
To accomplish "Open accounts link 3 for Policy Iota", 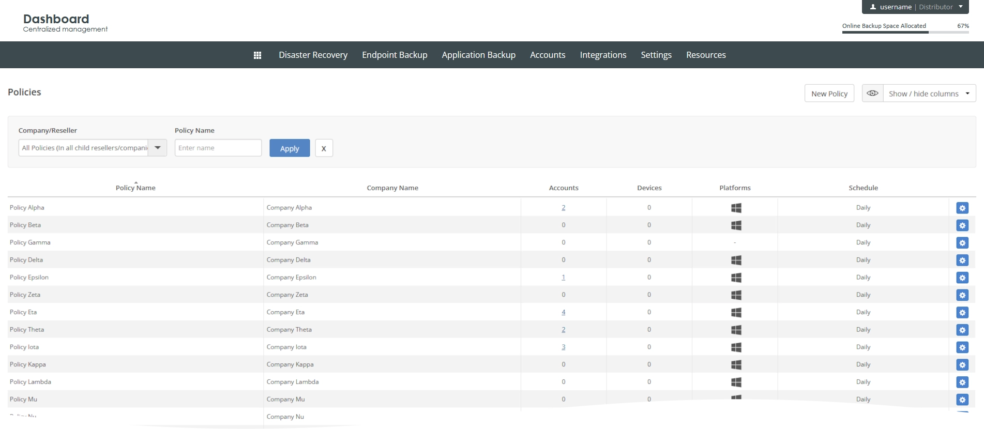I will click(x=564, y=347).
